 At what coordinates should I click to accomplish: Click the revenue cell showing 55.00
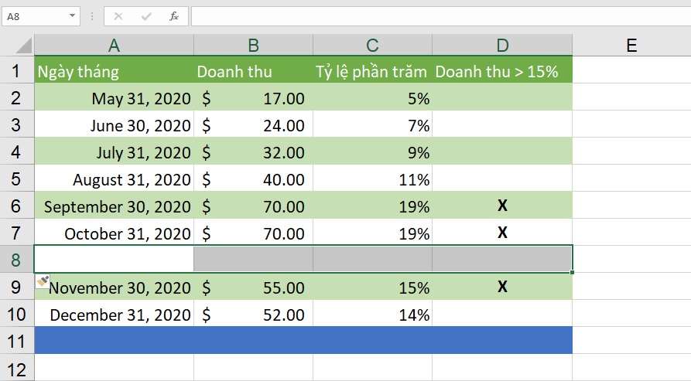click(253, 287)
